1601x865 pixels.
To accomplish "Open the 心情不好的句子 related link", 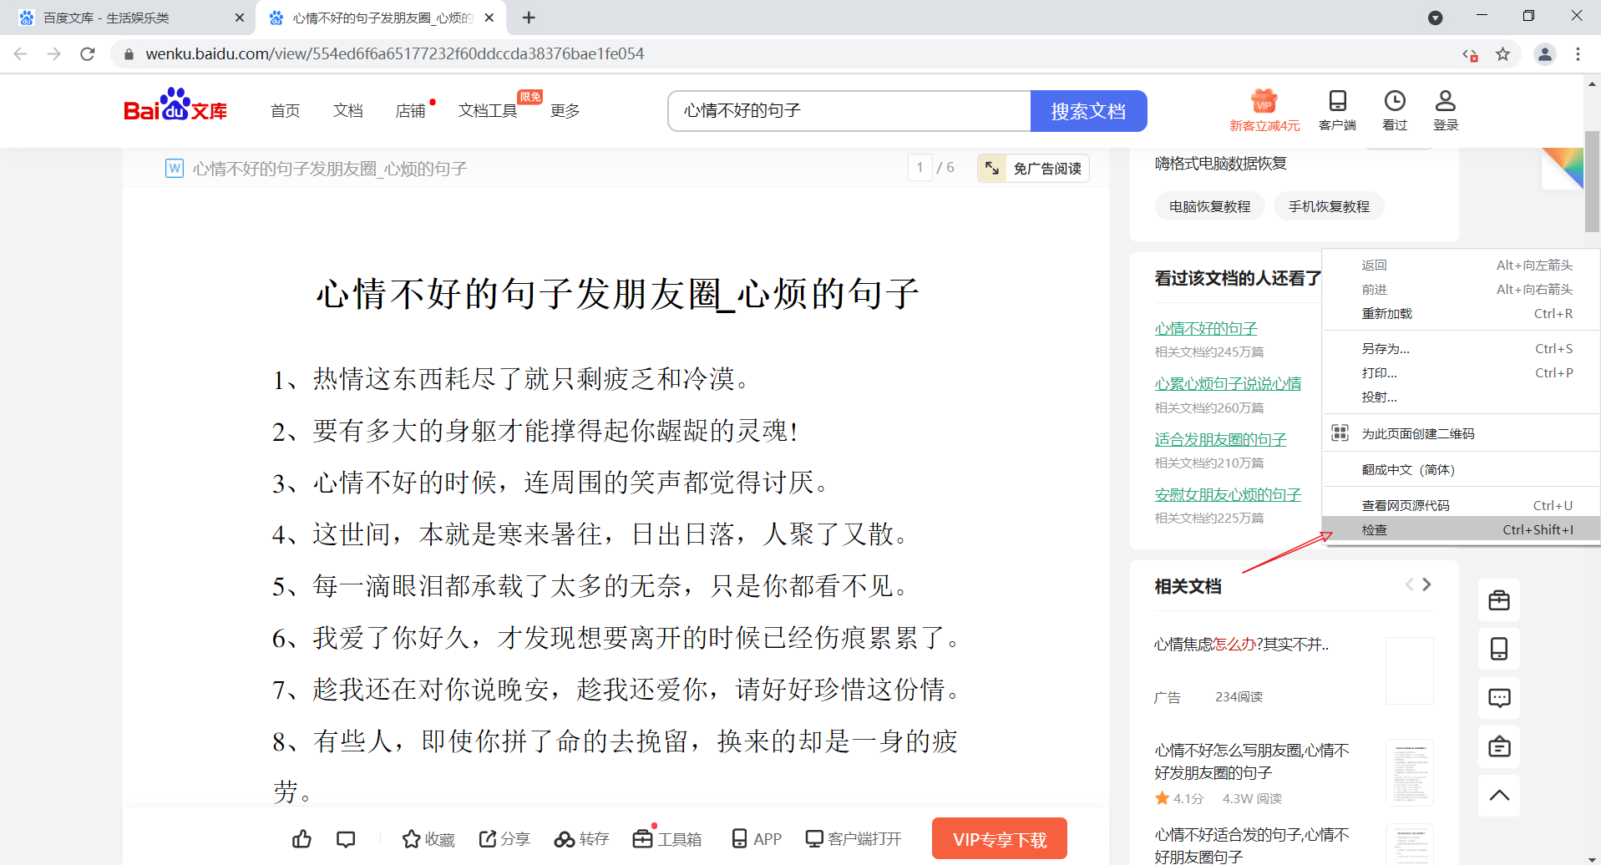I will click(x=1205, y=327).
